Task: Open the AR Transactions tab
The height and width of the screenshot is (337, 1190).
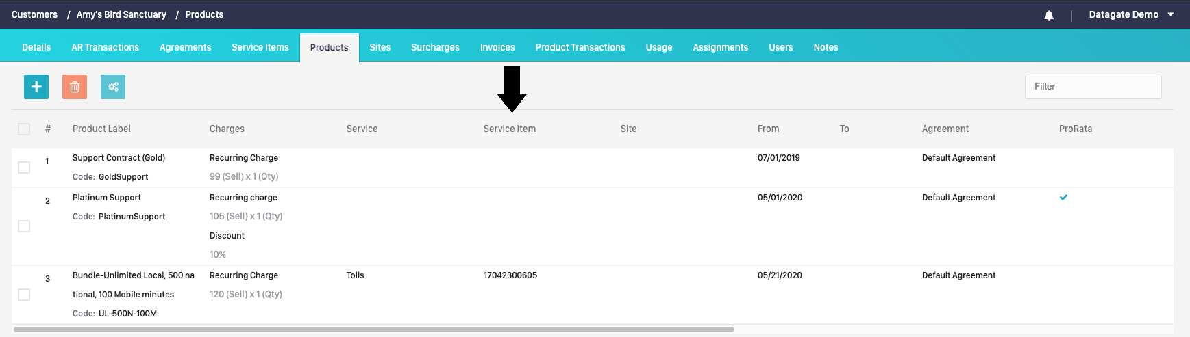Action: pyautogui.click(x=106, y=47)
